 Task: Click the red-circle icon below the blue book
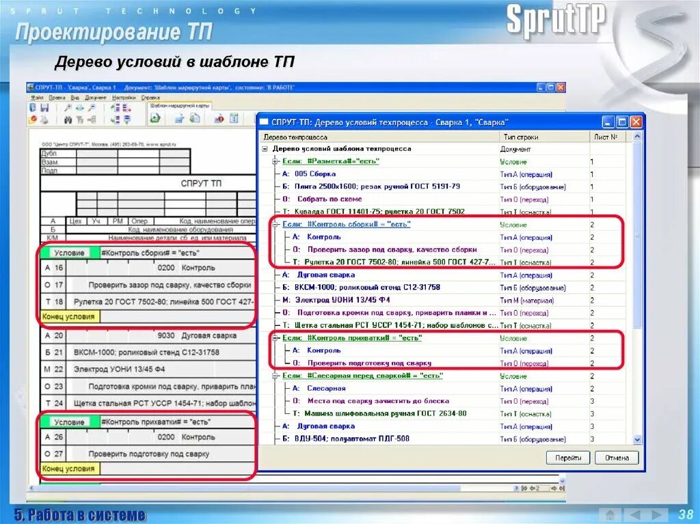click(x=33, y=119)
